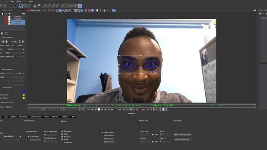The height and width of the screenshot is (150, 267).
Task: Toggle the Scale motion checkbox
Action: coord(62,134)
